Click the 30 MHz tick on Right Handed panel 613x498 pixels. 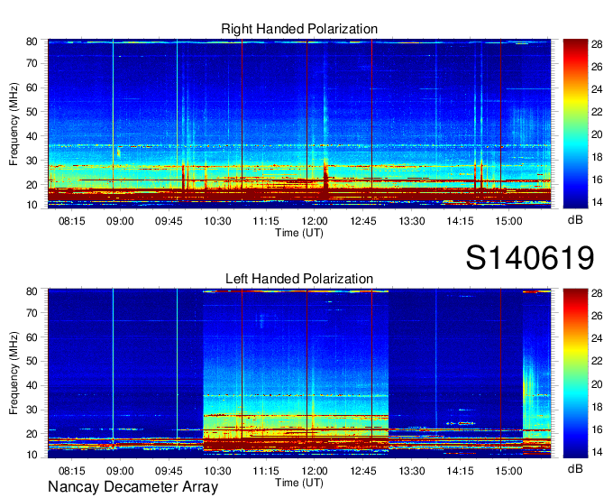32,161
